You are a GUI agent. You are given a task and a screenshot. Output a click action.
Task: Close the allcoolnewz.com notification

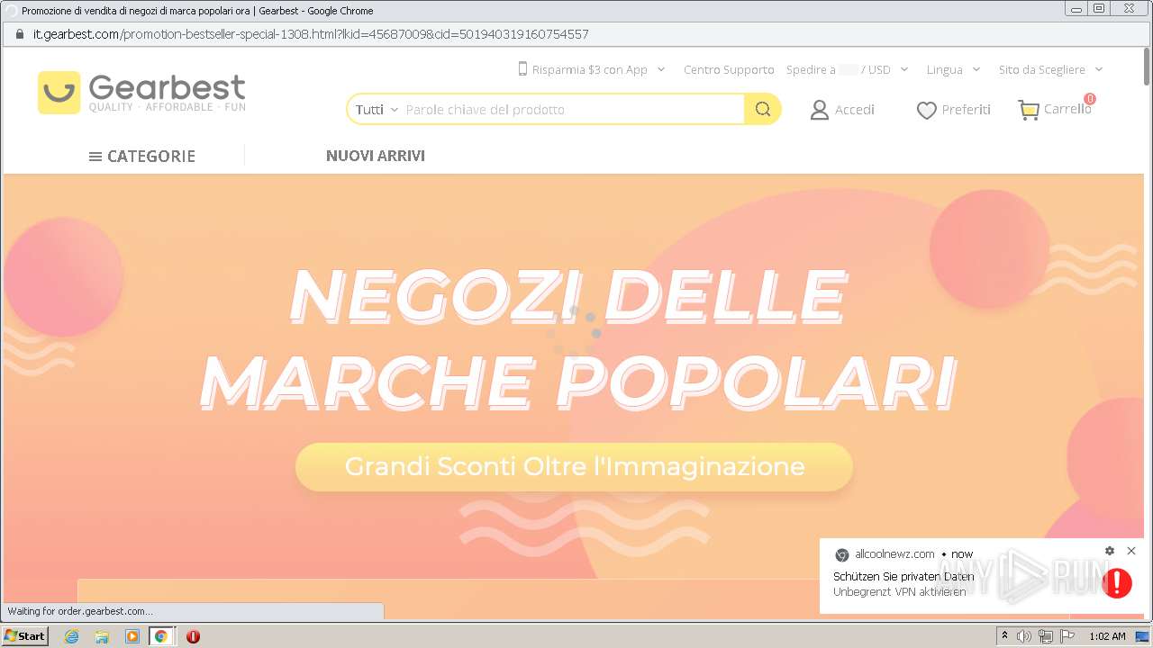tap(1131, 551)
